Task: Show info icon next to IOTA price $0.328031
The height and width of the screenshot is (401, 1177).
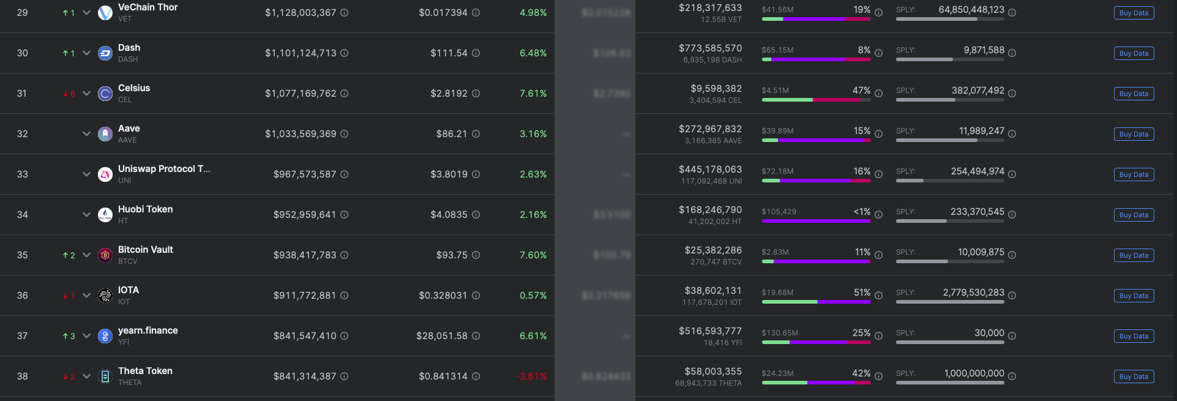Action: [x=476, y=296]
